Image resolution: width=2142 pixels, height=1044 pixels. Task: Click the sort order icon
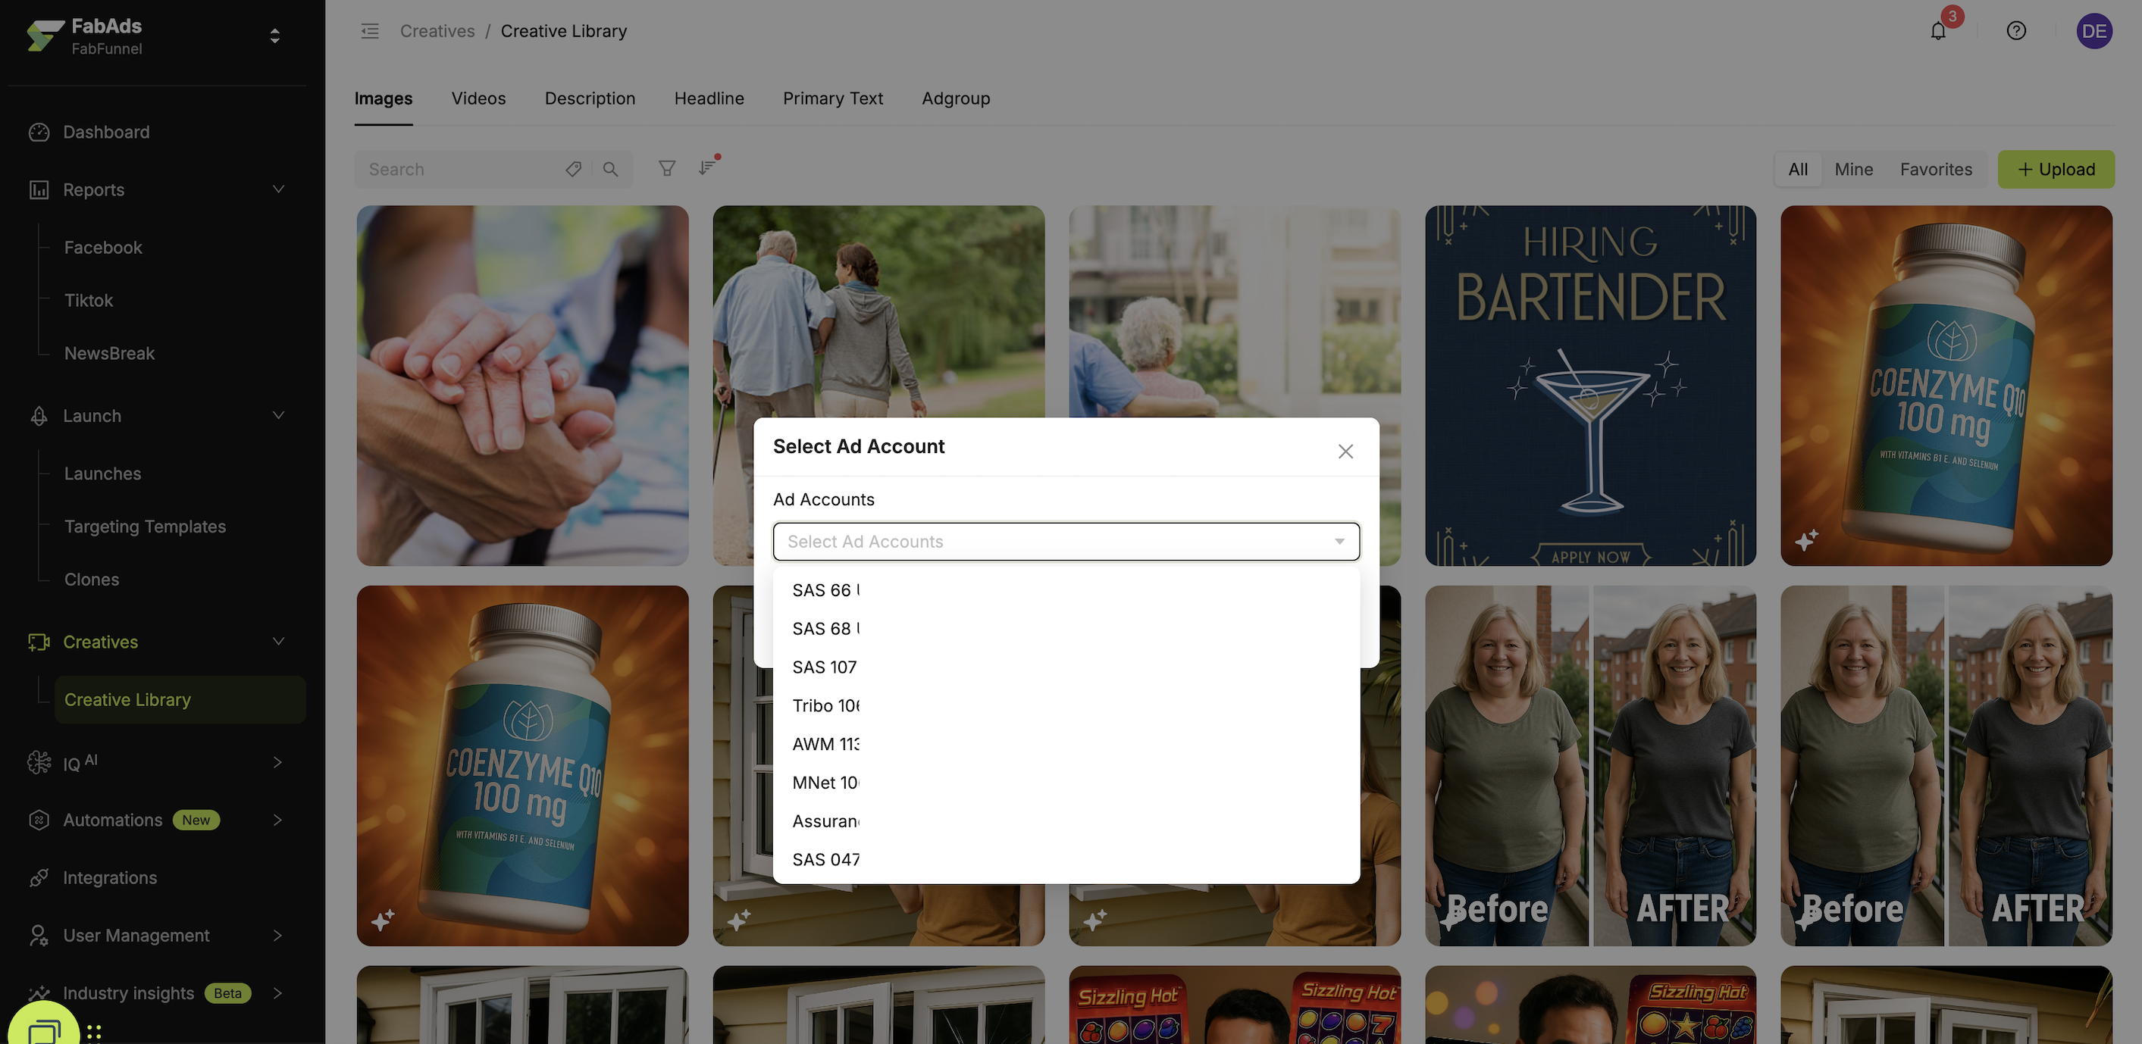pyautogui.click(x=706, y=168)
